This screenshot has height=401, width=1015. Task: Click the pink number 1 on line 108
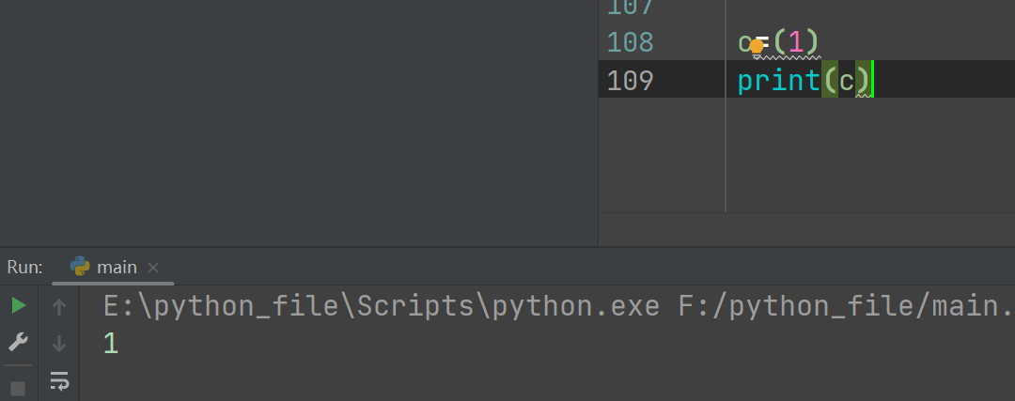795,42
